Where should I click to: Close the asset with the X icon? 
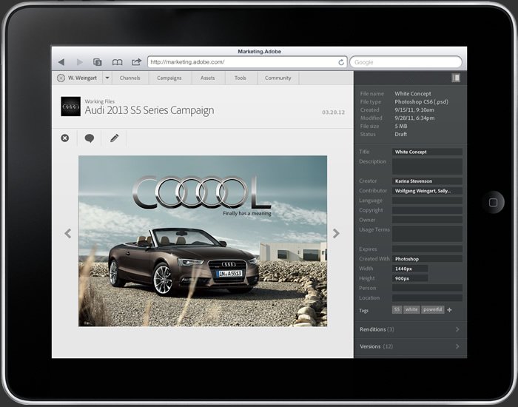65,138
